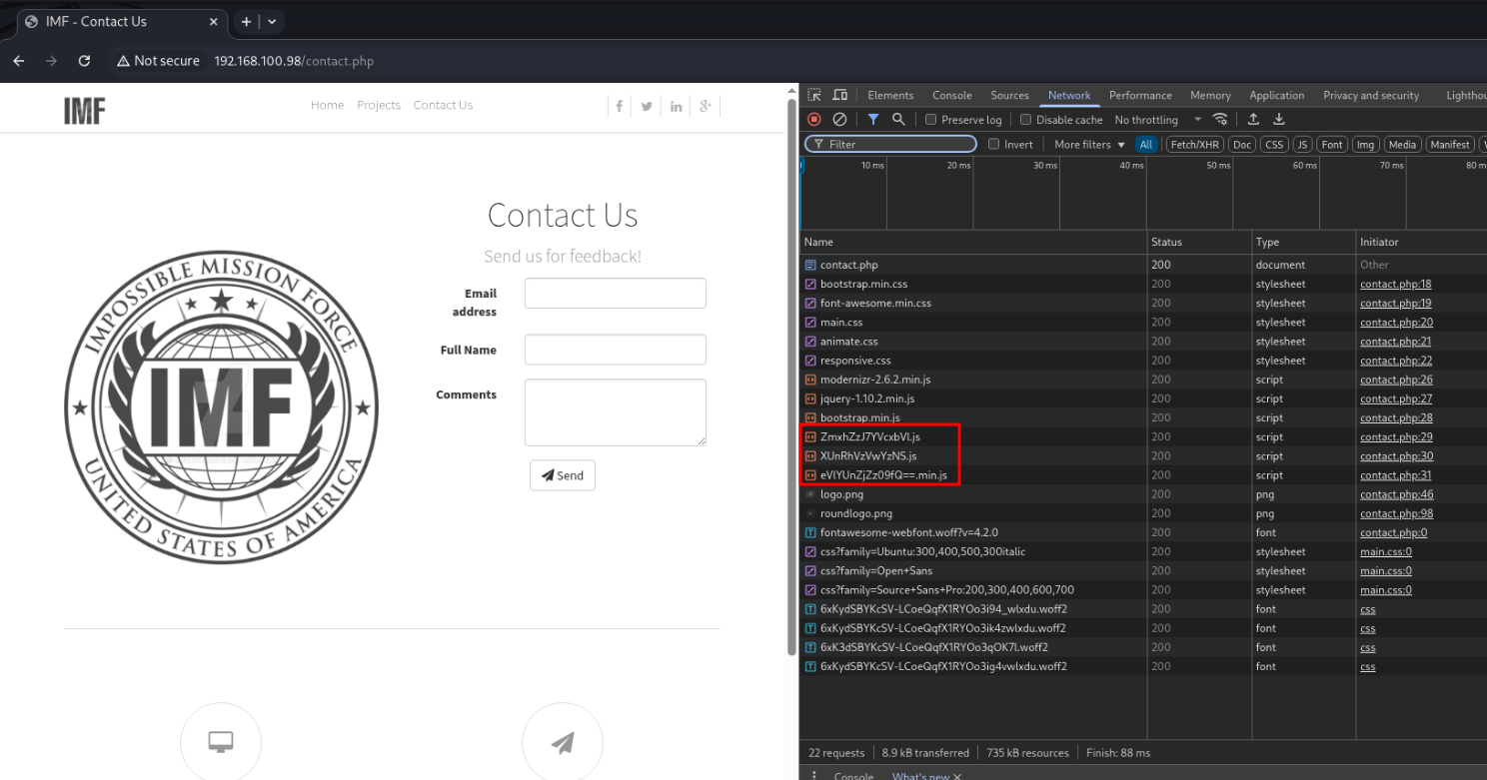Open the No throttling dropdown
Image resolution: width=1487 pixels, height=780 pixels.
click(x=1159, y=120)
